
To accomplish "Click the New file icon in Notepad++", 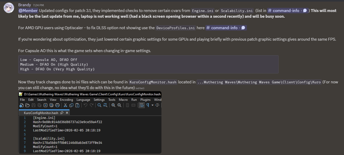I will click(x=22, y=105).
